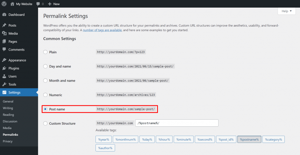Open the Tools menu label

point(12,84)
